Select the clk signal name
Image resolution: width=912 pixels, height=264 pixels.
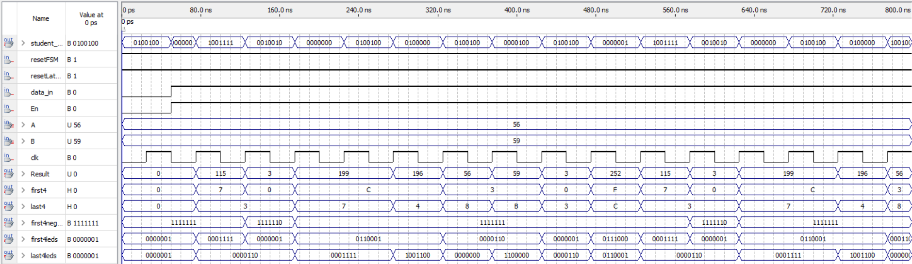click(34, 157)
